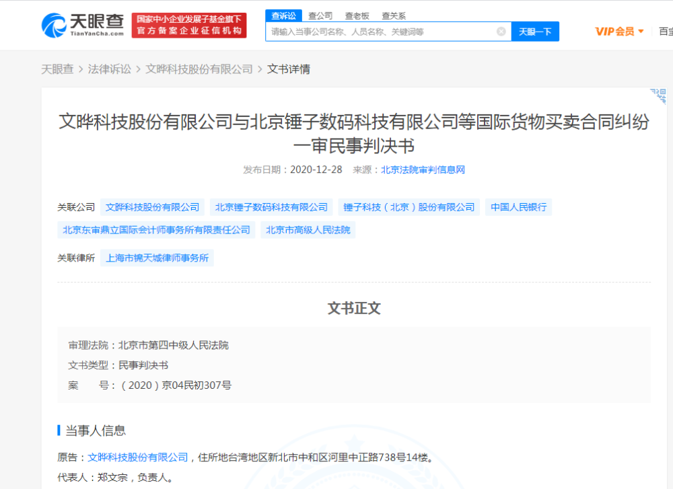Open the law firm tag 上海市锦天城律师事务所
Screen dimensions: 673x489
pyautogui.click(x=157, y=258)
